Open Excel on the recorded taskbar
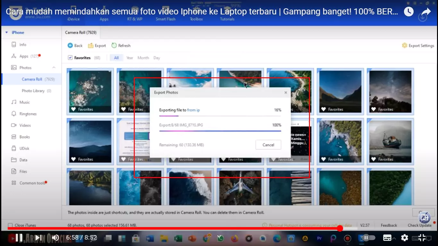Image resolution: width=438 pixels, height=246 pixels. pos(178,238)
